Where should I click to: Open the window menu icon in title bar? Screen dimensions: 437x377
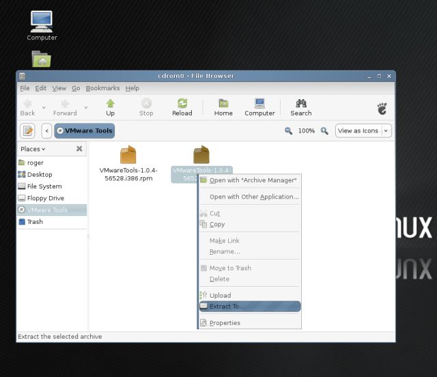click(23, 76)
